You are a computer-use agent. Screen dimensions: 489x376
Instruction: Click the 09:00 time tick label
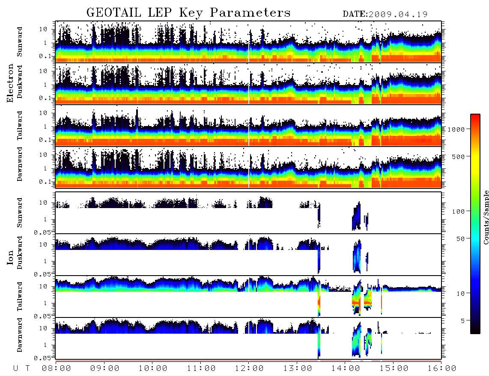coord(105,369)
